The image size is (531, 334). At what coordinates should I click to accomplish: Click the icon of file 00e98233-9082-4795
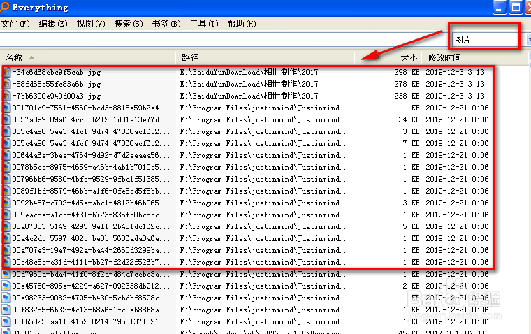click(6, 298)
